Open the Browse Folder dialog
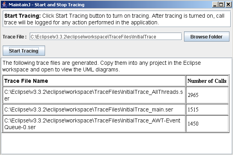The height and width of the screenshot is (155, 233). pyautogui.click(x=206, y=36)
